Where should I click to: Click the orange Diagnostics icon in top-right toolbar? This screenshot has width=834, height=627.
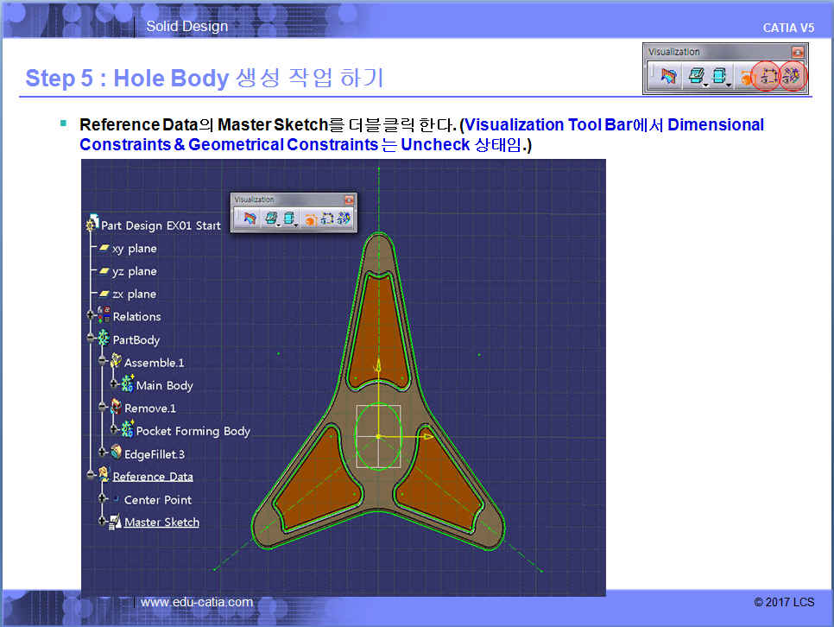point(745,76)
